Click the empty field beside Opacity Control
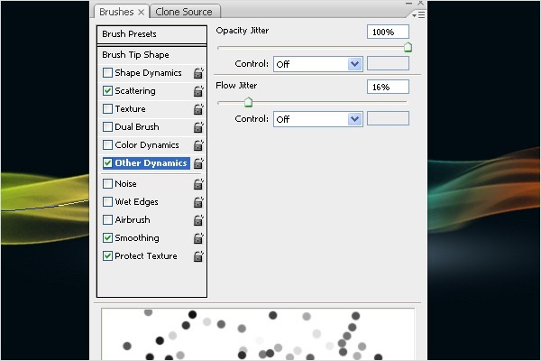Screen dimensions: 541x361 click(388, 63)
